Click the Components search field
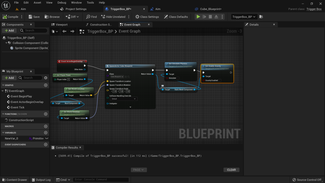The image size is (325, 183). tap(34, 30)
